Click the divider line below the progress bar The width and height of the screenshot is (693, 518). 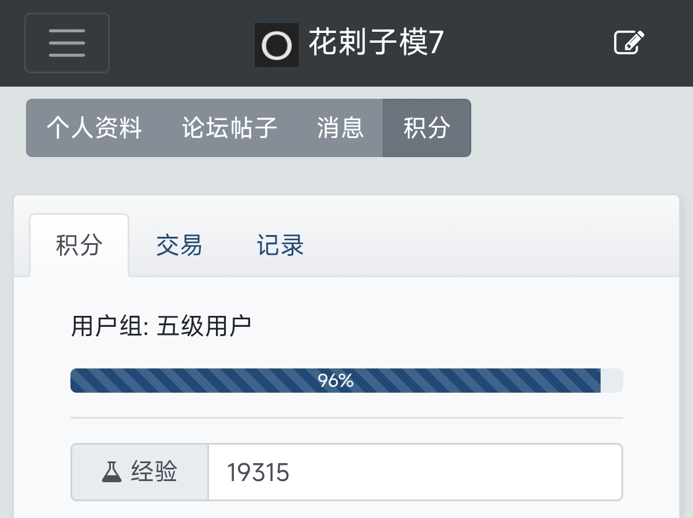pyautogui.click(x=346, y=417)
